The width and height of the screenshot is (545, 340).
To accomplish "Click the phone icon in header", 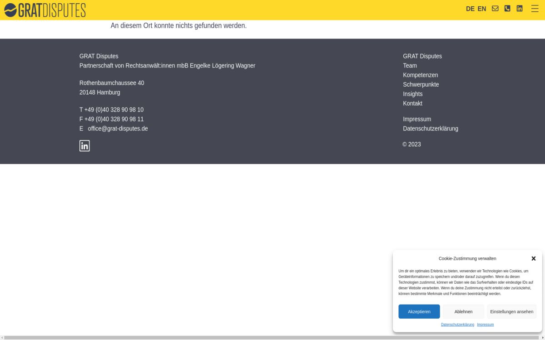I will coord(507,9).
